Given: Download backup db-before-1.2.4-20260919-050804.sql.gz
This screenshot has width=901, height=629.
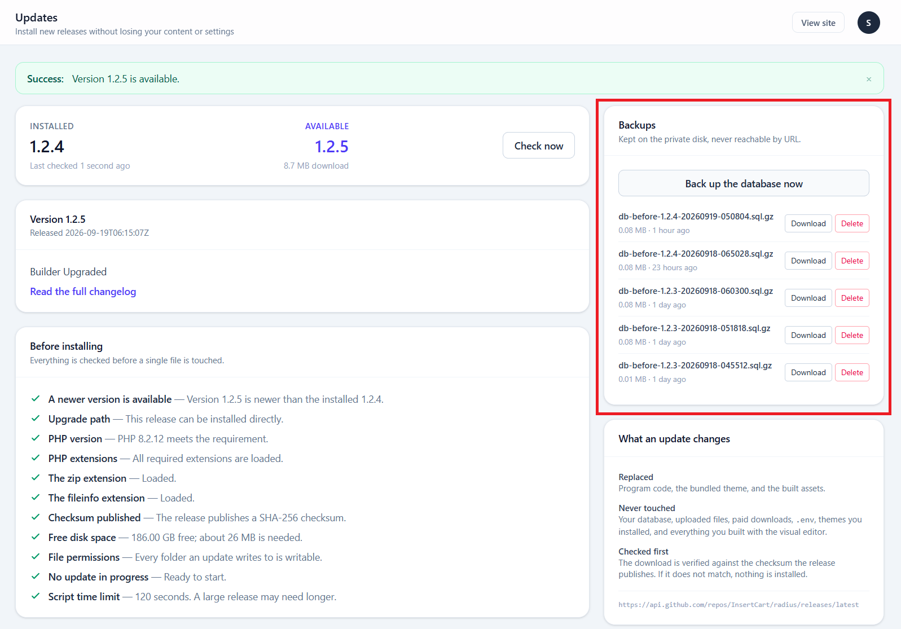Looking at the screenshot, I should click(x=808, y=223).
